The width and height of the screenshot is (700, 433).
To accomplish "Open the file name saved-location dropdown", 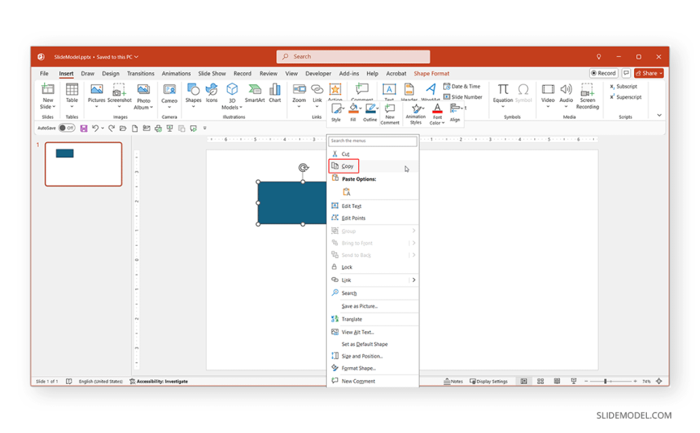I will 136,57.
